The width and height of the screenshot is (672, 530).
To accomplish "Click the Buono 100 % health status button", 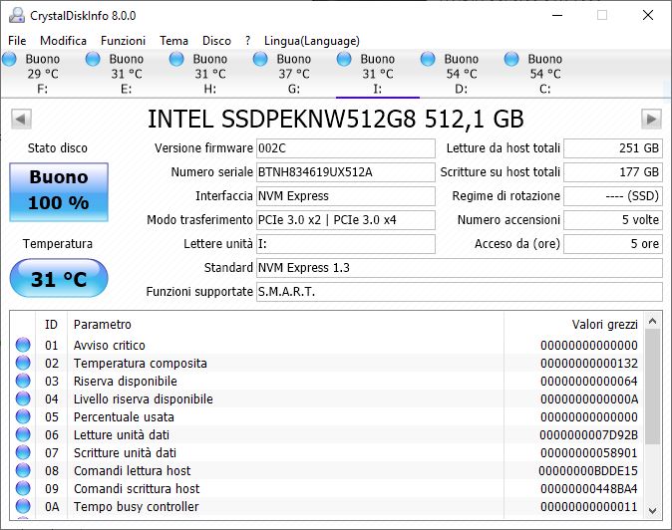I will (59, 192).
